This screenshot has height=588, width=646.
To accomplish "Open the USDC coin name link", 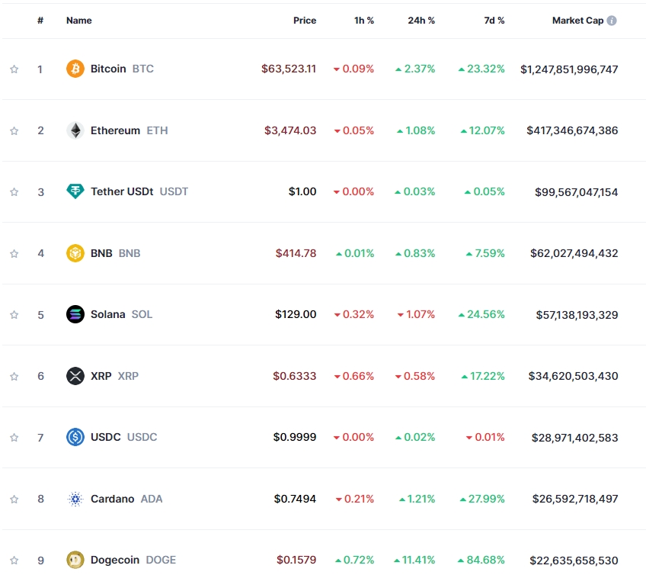I will click(105, 437).
